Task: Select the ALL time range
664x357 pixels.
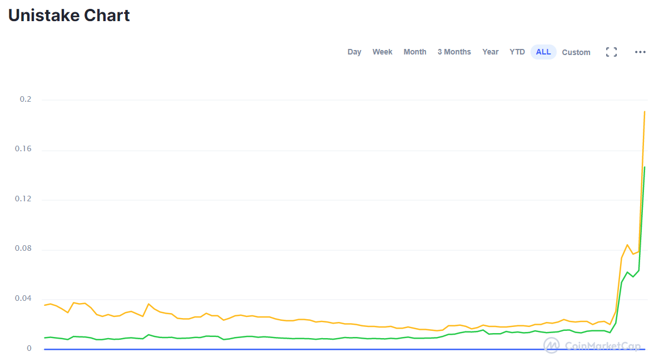Action: [543, 52]
